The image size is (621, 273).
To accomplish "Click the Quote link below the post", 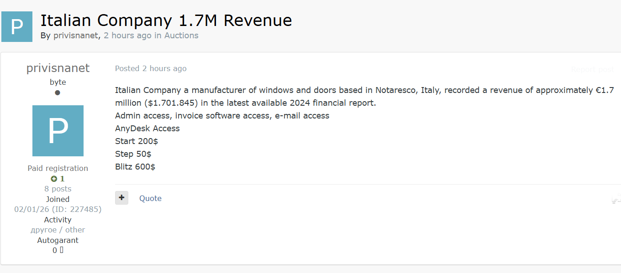I will [150, 198].
